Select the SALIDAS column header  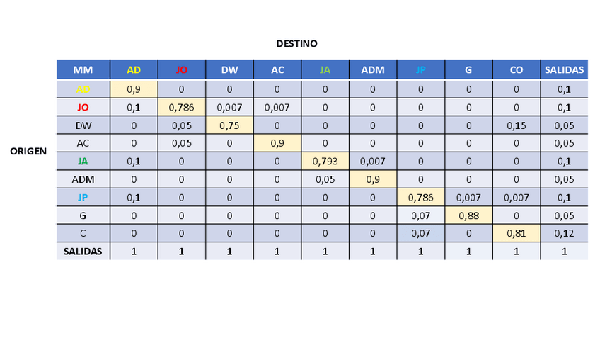564,69
